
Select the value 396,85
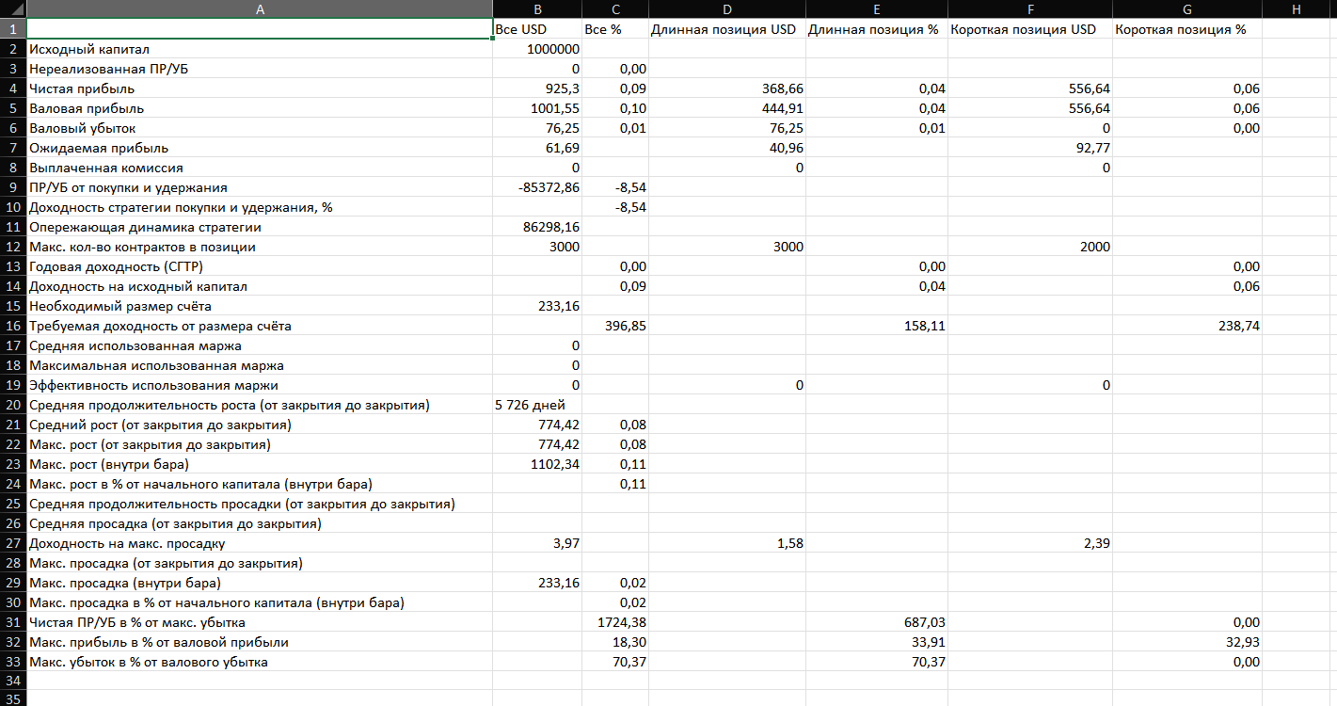coord(615,326)
